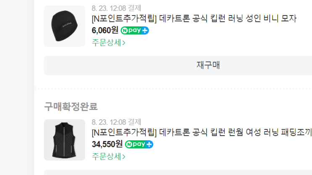The height and width of the screenshot is (175, 312).
Task: Click chevron arrow after padding vest's 주문상세
Action: click(124, 157)
